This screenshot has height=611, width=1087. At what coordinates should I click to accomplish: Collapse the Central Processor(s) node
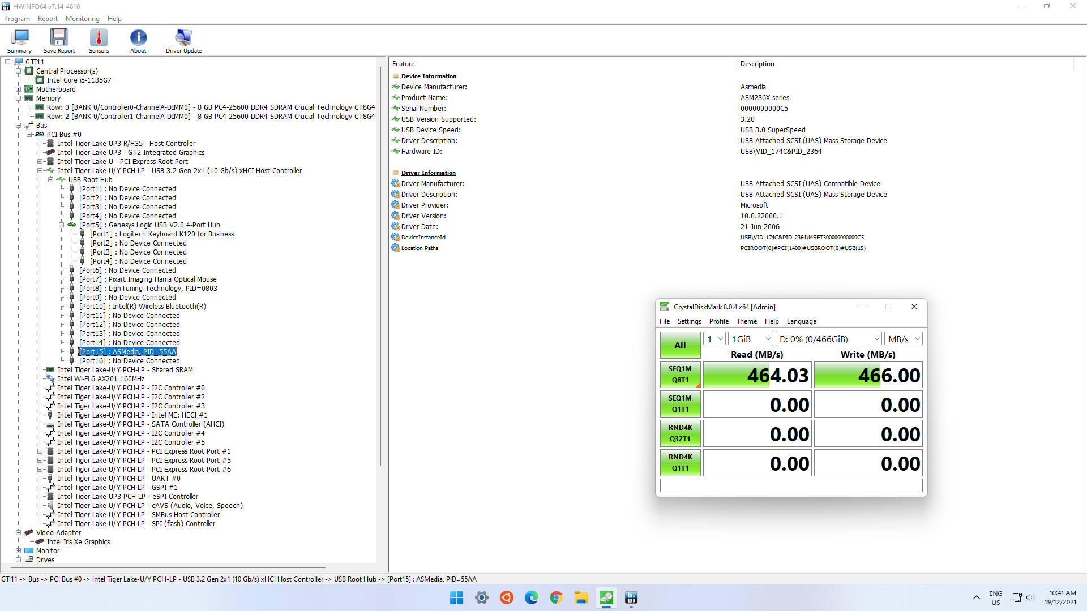19,71
